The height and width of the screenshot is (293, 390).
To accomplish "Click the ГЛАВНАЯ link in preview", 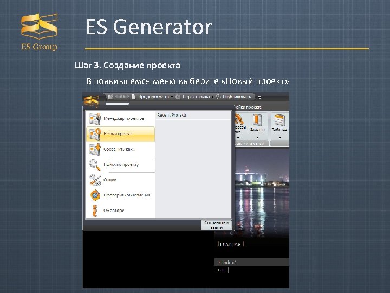I will point(231,244).
